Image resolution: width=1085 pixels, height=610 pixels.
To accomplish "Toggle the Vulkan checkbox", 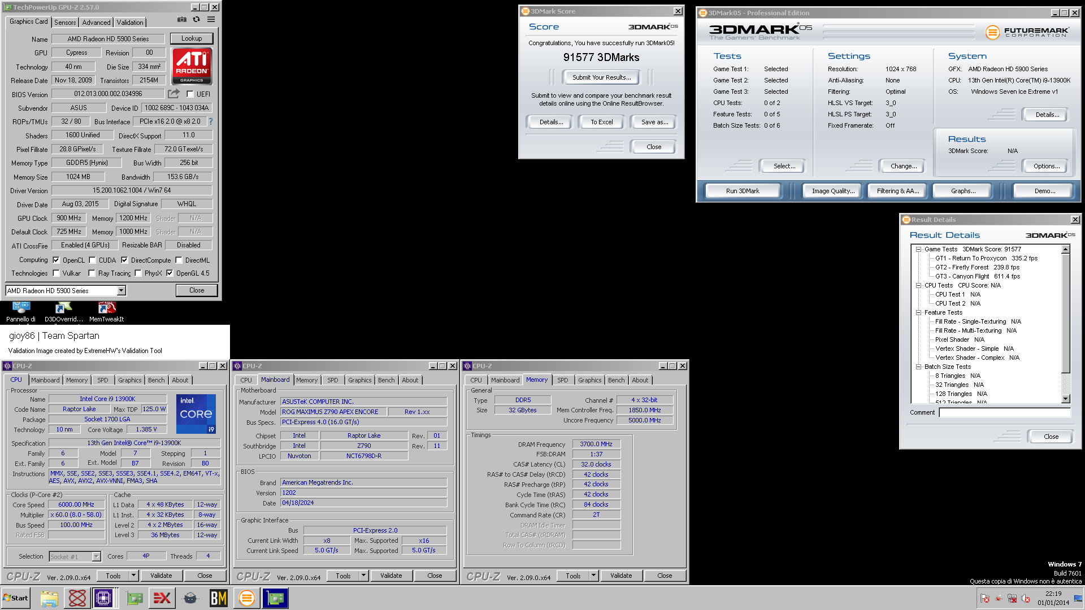I will [56, 273].
